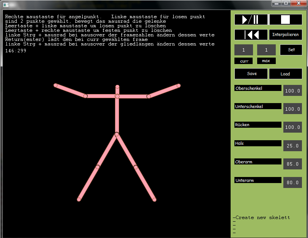Select the skeleton's hip joint

coord(116,134)
